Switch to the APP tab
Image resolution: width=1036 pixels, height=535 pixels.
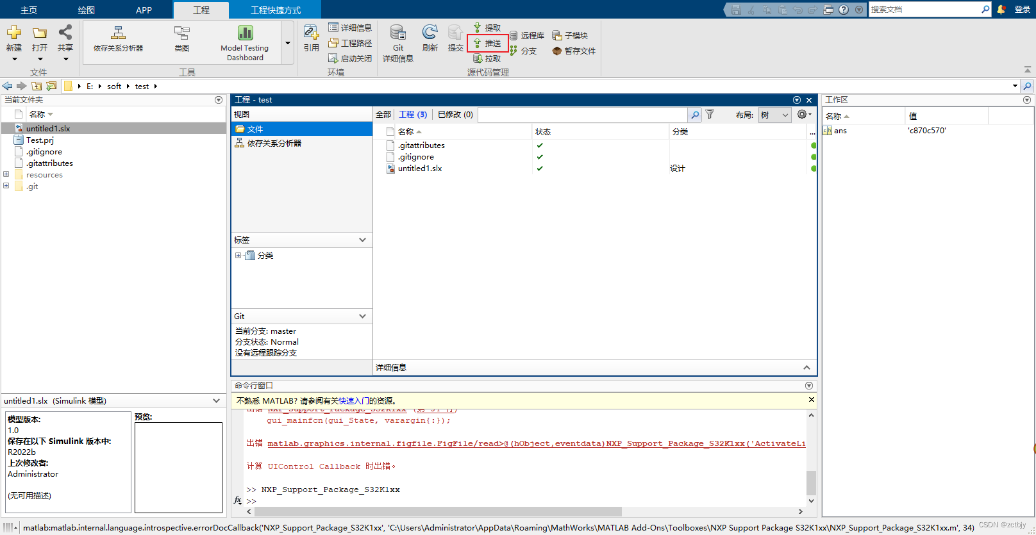(x=144, y=10)
